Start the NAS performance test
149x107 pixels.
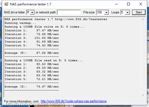pyautogui.click(x=139, y=12)
